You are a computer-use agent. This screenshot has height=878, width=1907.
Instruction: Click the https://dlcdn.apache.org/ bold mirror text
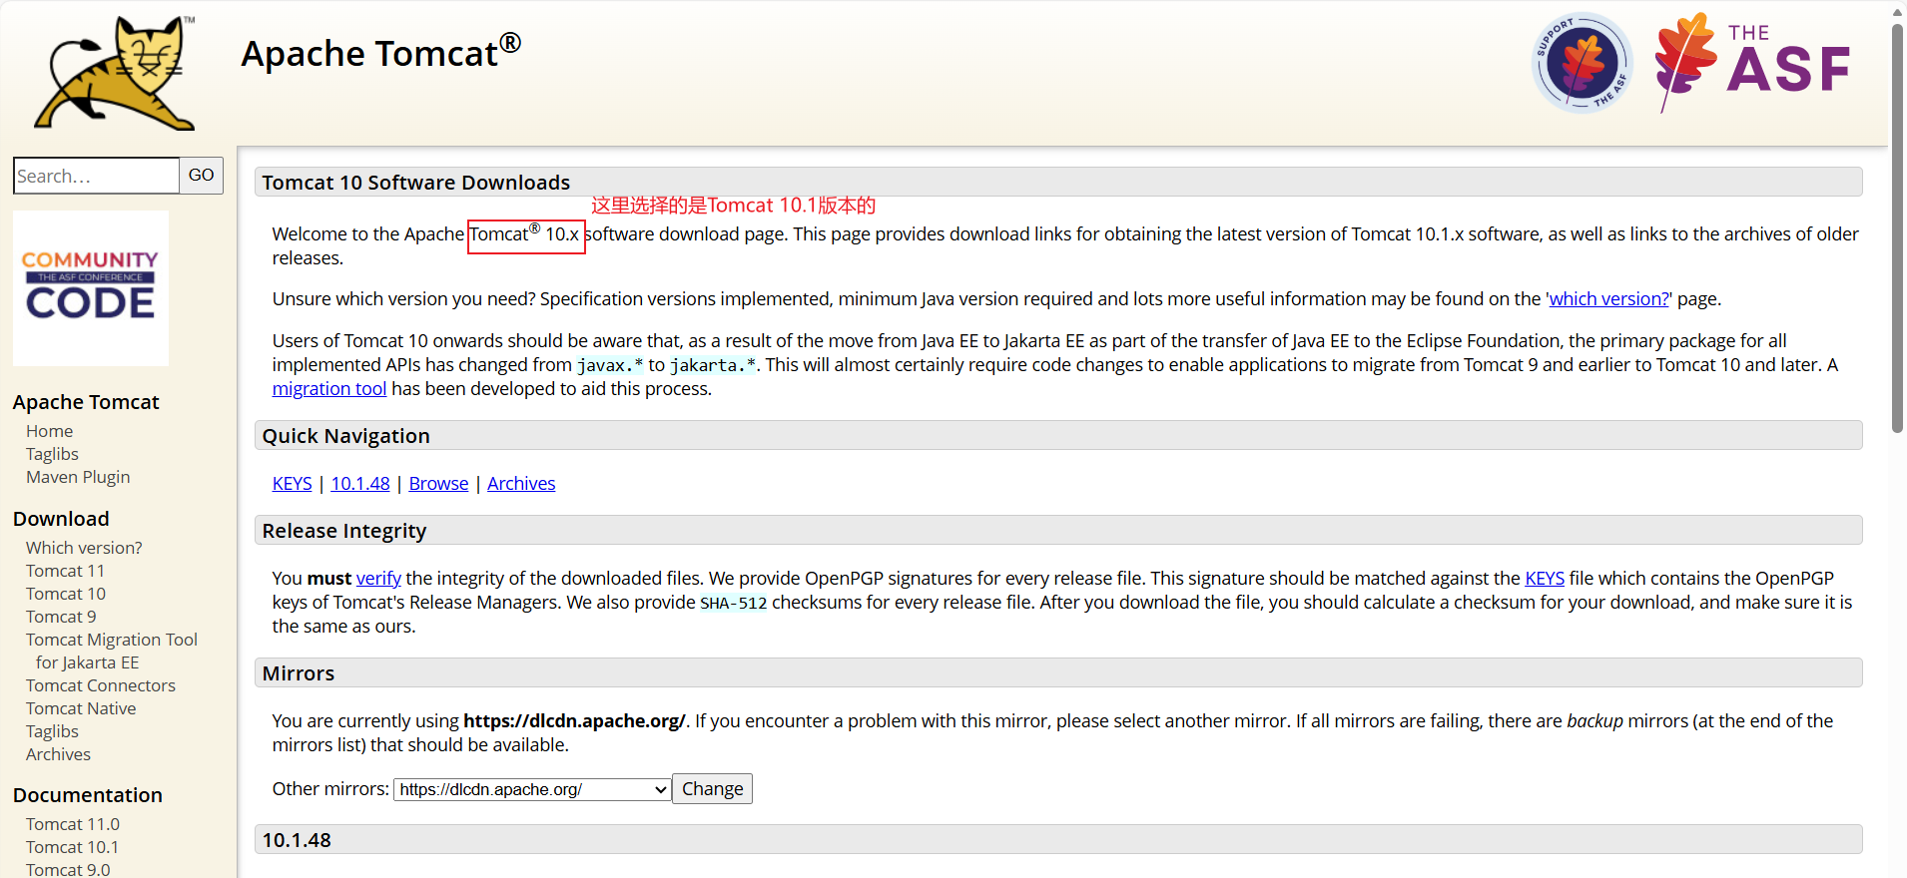[x=574, y=721]
